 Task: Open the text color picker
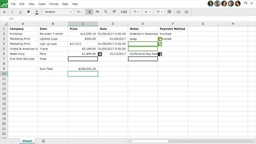(37, 12)
